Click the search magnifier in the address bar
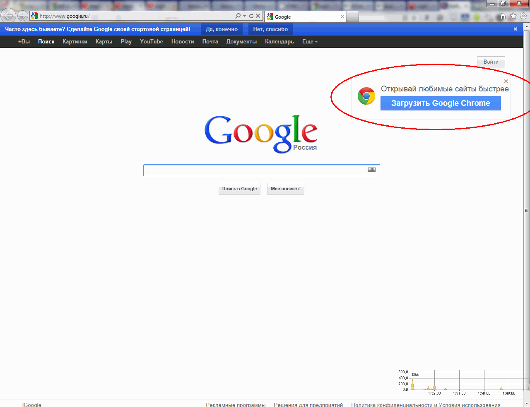This screenshot has width=530, height=407. point(238,16)
